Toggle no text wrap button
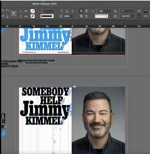The height and width of the screenshot is (154, 150). coord(81,11)
